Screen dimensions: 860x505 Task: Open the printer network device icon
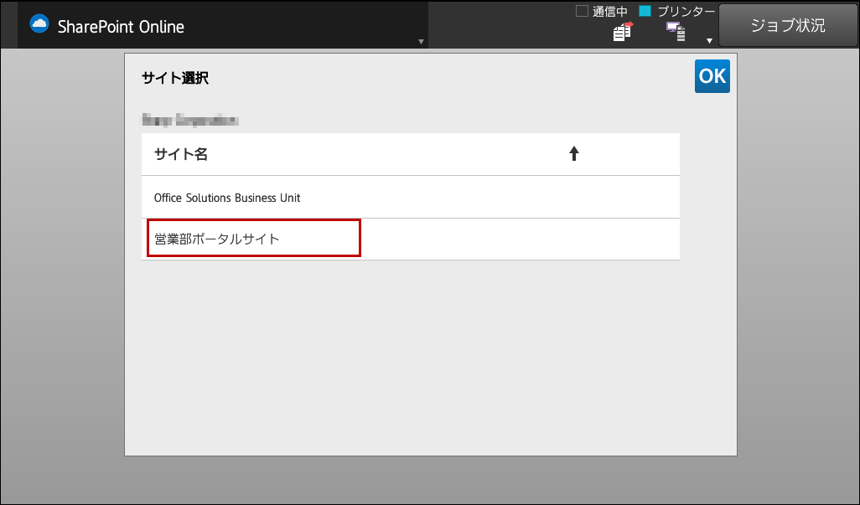pyautogui.click(x=676, y=32)
